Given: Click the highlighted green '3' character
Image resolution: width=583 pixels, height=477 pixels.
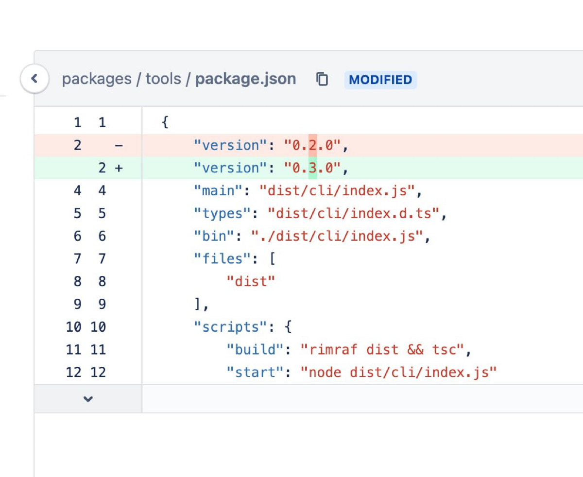Looking at the screenshot, I should point(312,168).
